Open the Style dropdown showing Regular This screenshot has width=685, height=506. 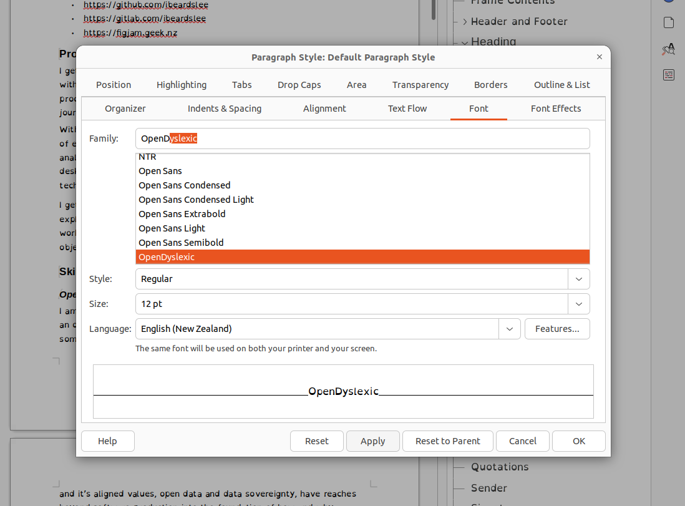coord(578,279)
